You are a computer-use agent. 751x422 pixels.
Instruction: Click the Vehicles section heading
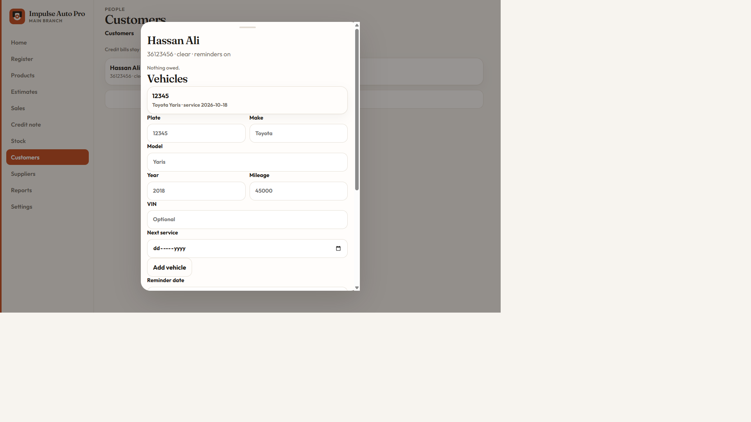point(167,79)
